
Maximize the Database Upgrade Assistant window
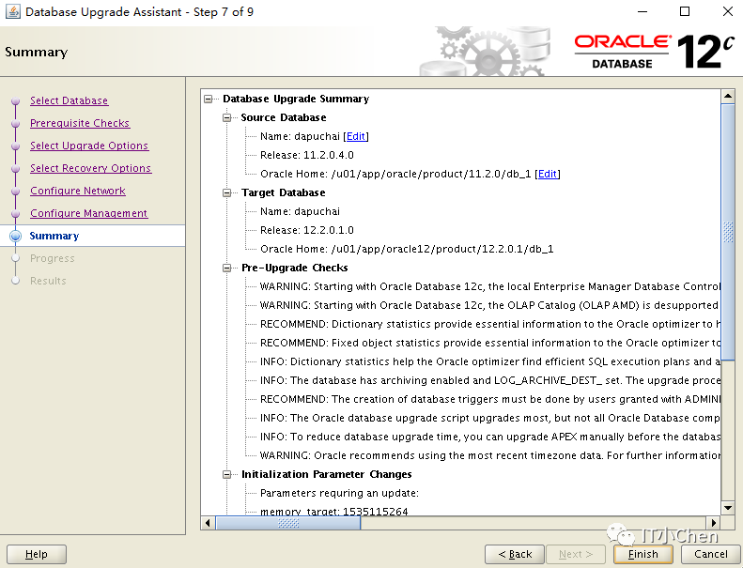tap(685, 11)
